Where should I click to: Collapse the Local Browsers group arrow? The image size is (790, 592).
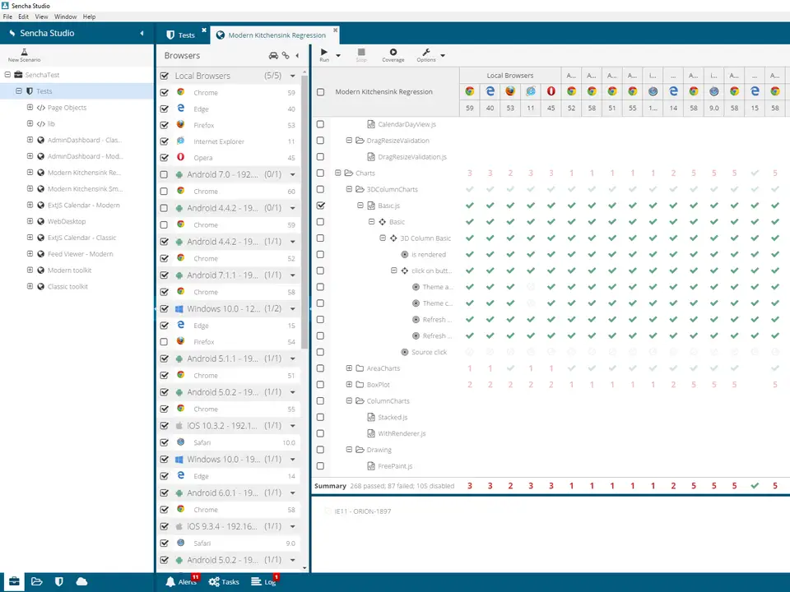tap(293, 76)
